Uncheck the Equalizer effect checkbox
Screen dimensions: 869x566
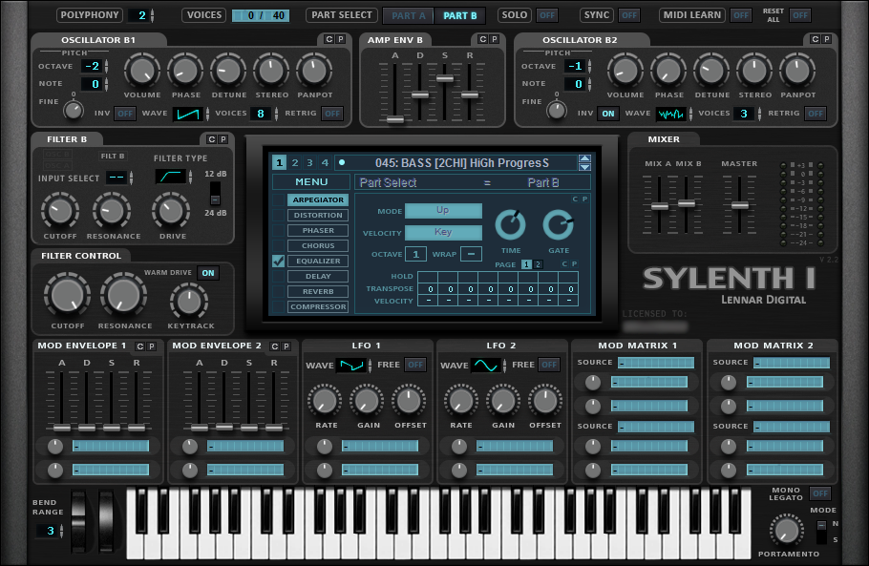(x=278, y=261)
